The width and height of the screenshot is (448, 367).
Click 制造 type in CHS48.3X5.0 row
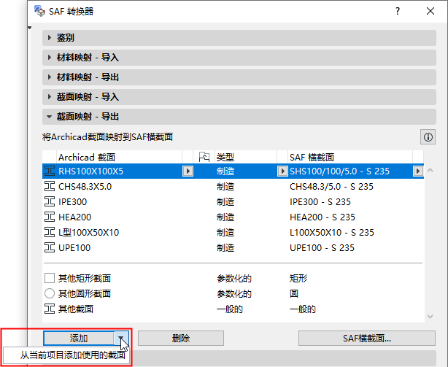click(x=225, y=187)
